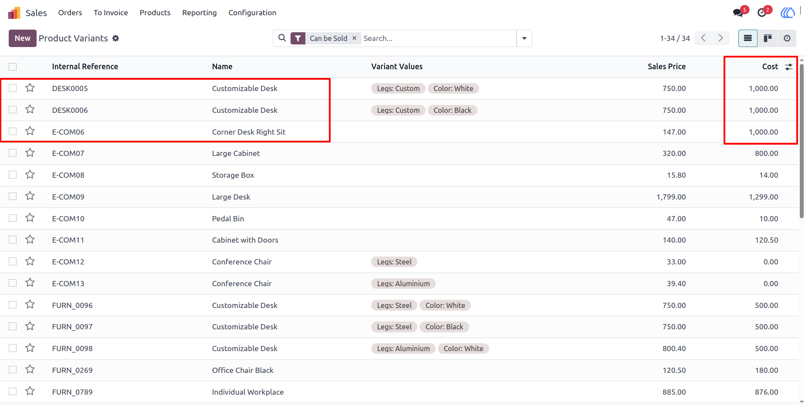This screenshot has width=805, height=406.
Task: Star the E-COM10 Pedal Bin row
Action: 30,218
